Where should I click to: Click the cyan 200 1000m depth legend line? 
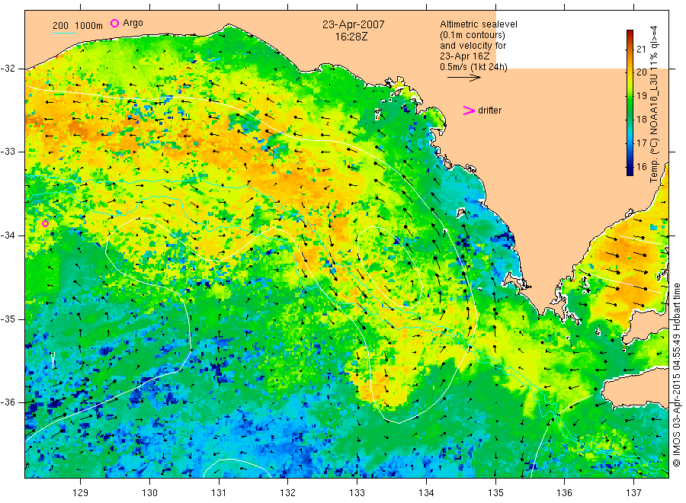pyautogui.click(x=64, y=33)
